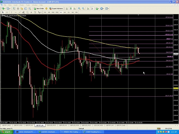Expand the Indicators dropdown arrow
Screen dimensions: 179x134
point(99,9)
